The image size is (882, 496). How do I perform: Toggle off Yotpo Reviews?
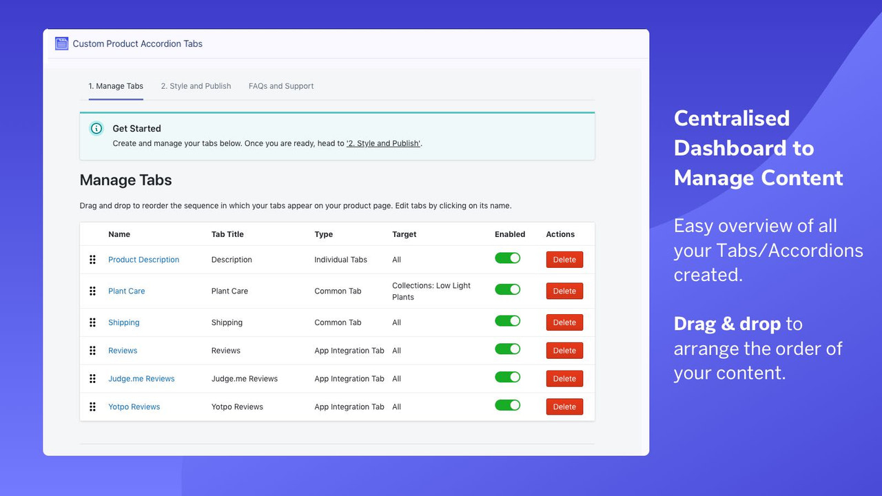[508, 406]
